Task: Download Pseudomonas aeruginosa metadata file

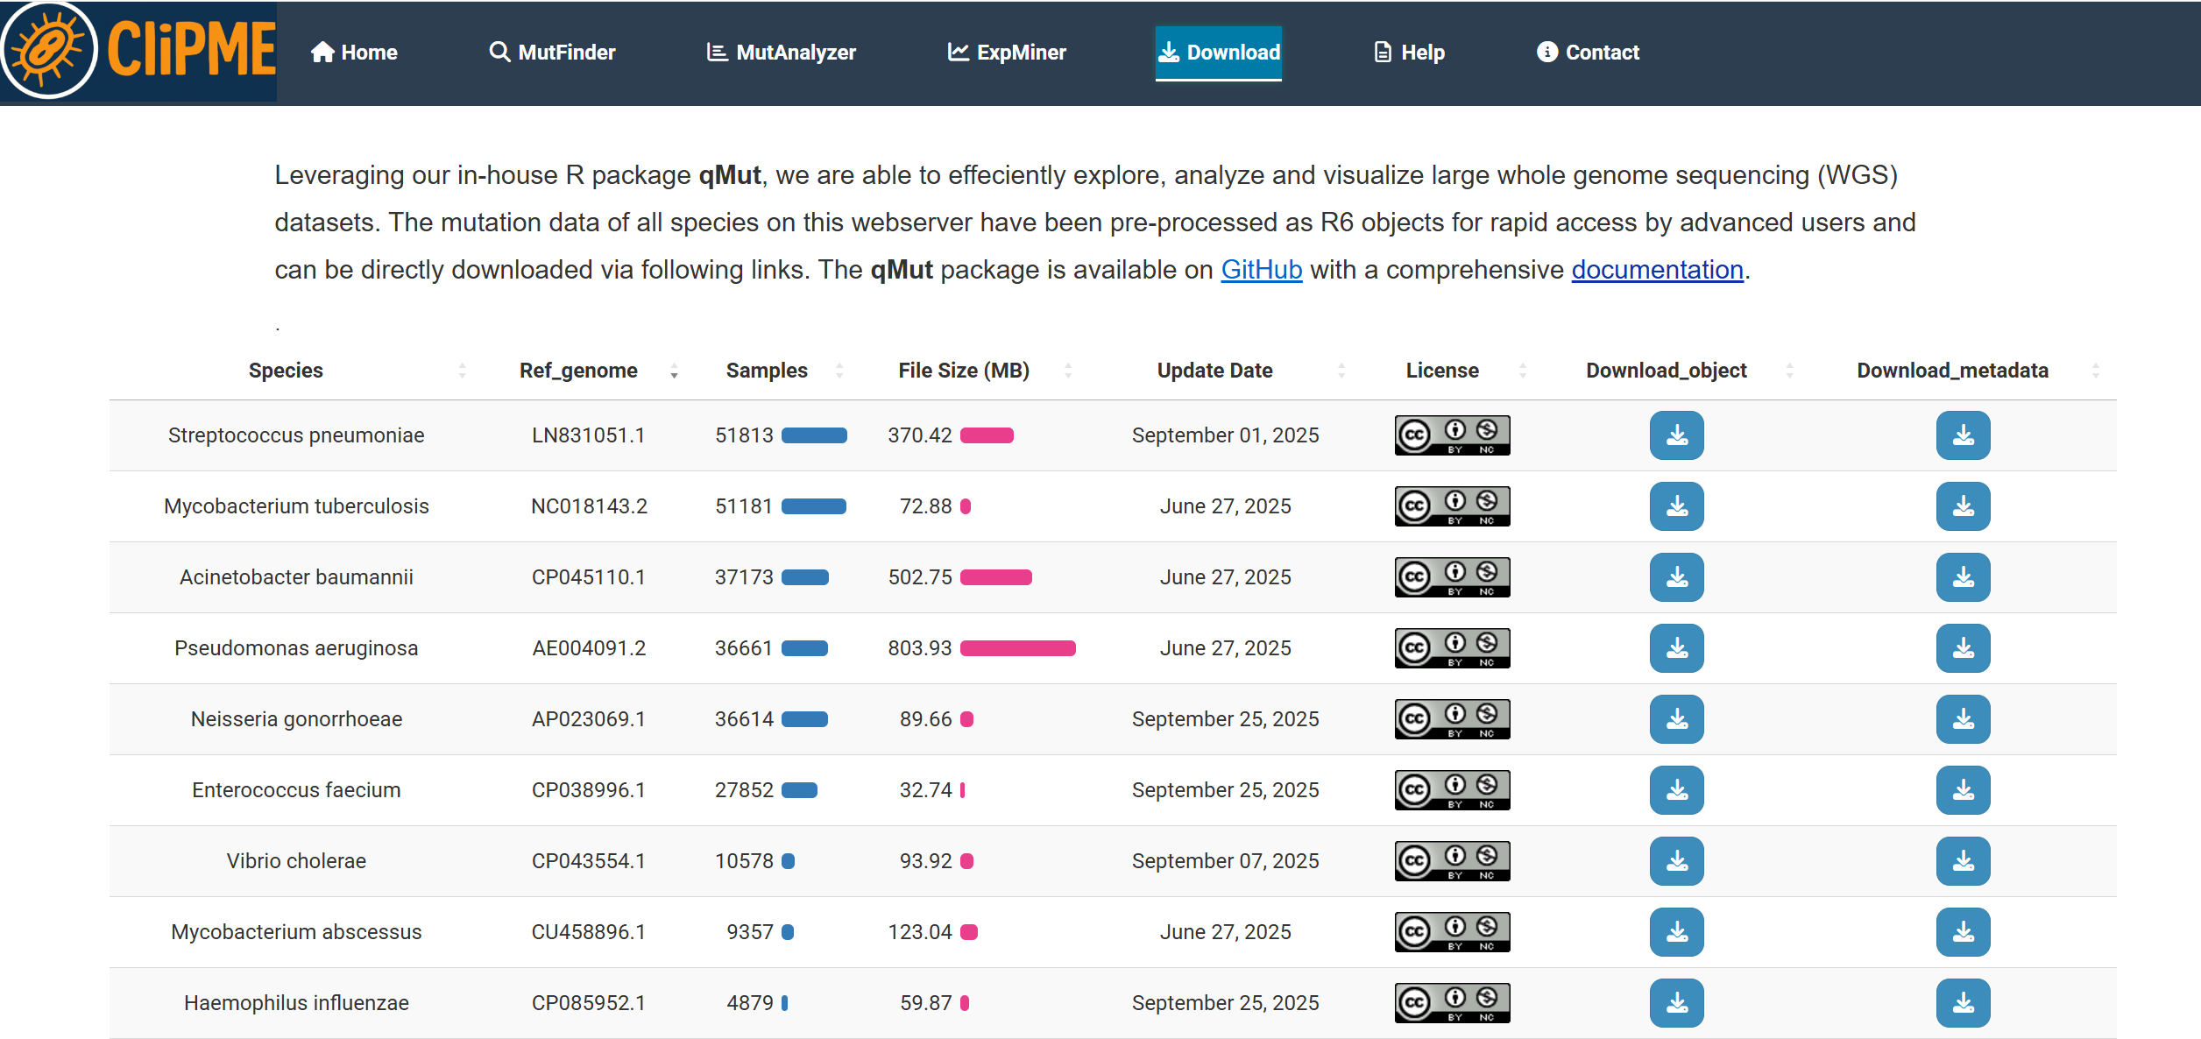Action: tap(1963, 648)
